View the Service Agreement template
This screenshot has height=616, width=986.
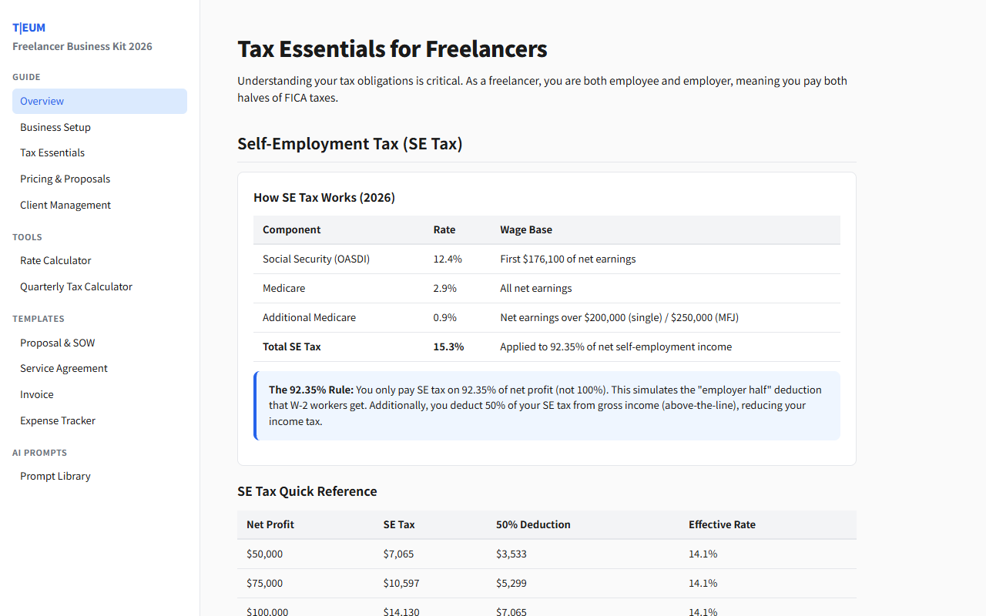pos(63,368)
